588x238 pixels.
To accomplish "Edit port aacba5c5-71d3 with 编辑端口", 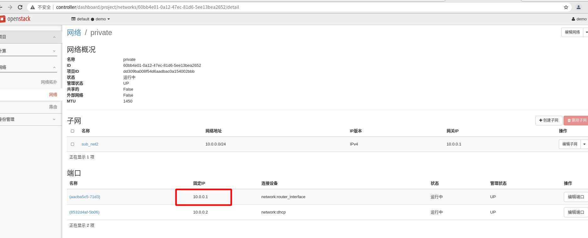I will [576, 197].
